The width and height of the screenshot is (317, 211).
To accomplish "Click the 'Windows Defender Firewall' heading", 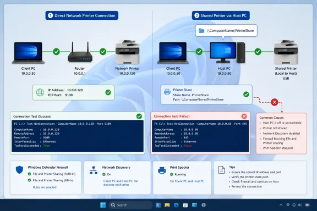I will pyautogui.click(x=48, y=168).
